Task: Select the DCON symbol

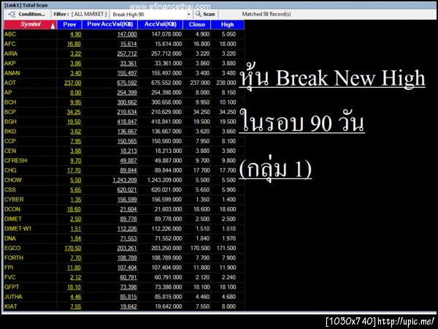Action: [x=12, y=209]
